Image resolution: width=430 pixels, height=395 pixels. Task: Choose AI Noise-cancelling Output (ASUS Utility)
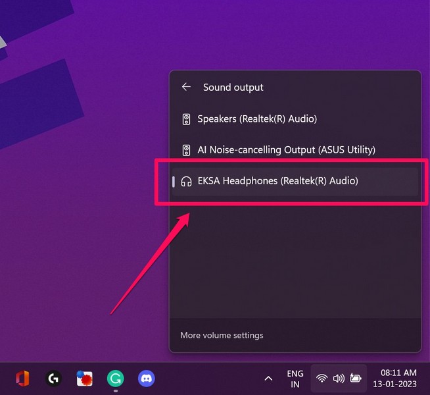coord(286,150)
